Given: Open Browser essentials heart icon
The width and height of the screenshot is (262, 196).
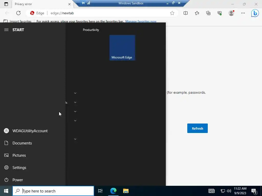Looking at the screenshot, I should click(x=220, y=13).
